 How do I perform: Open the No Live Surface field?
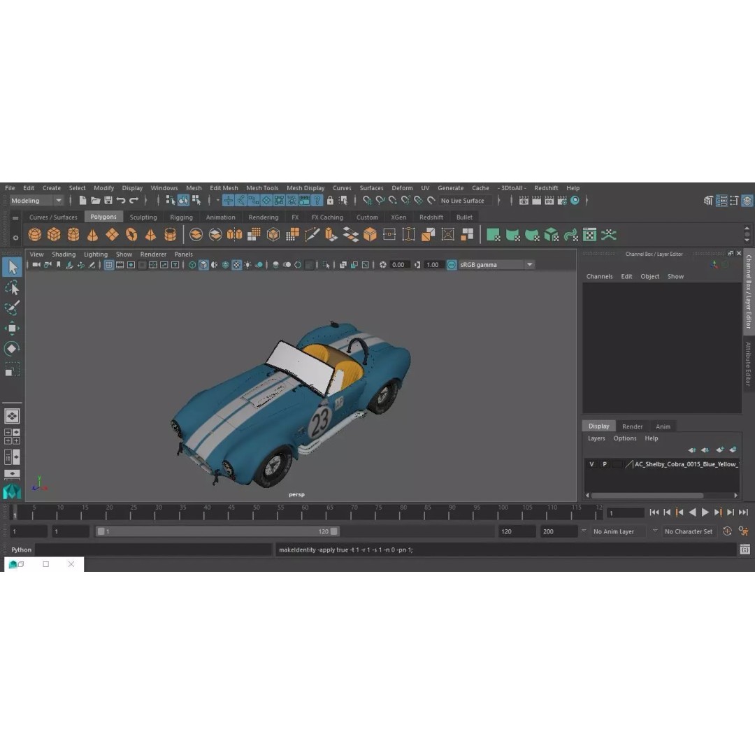(465, 201)
